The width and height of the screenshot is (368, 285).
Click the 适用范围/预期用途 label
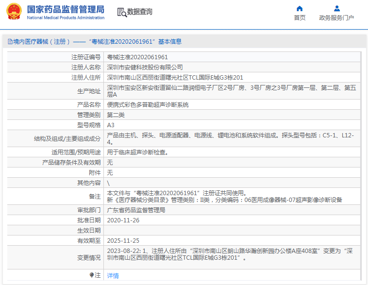[x=76, y=152]
